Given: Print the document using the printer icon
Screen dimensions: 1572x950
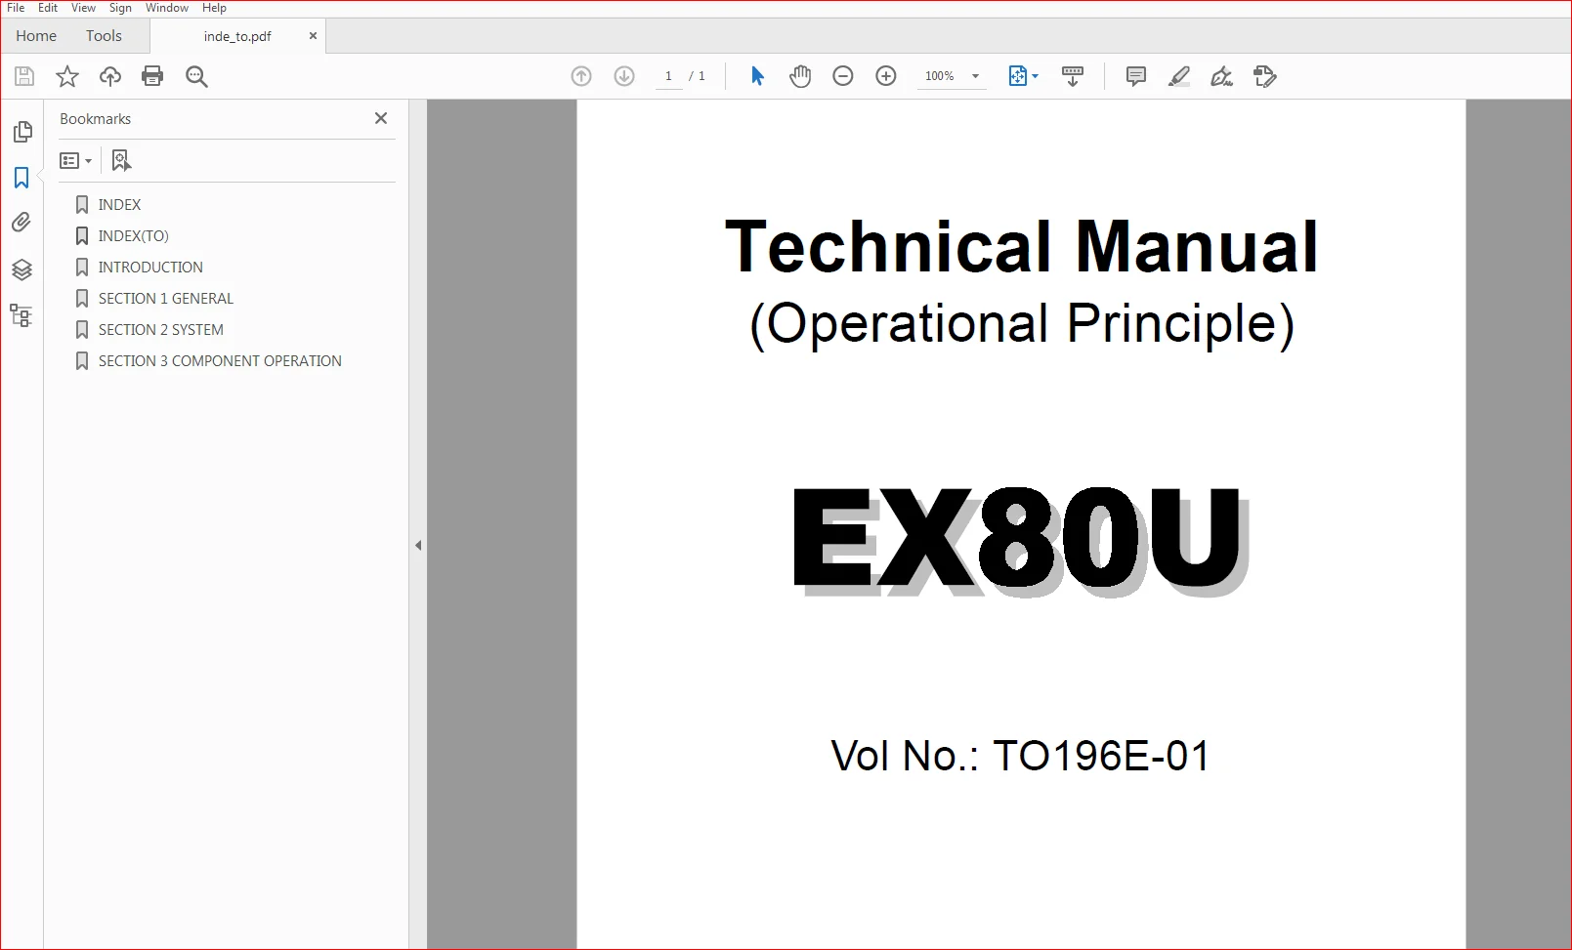Looking at the screenshot, I should [x=152, y=76].
